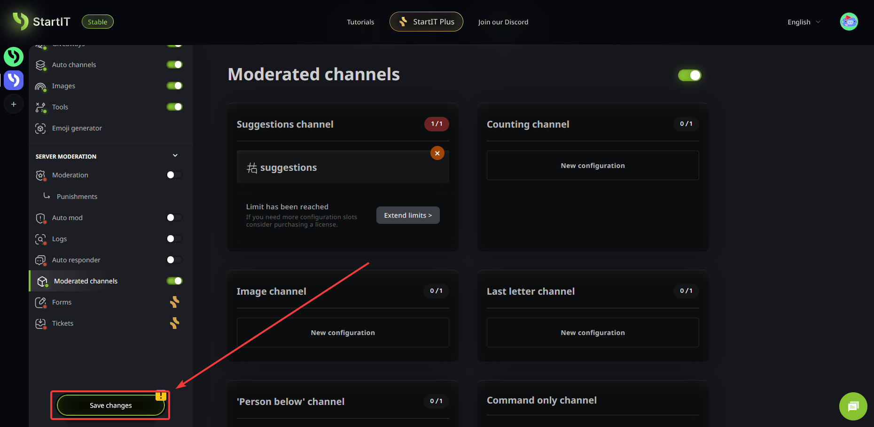
Task: Enable the Auto responder toggle
Action: point(174,260)
